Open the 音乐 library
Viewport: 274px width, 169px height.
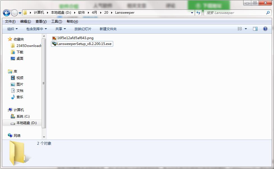pos(17,97)
